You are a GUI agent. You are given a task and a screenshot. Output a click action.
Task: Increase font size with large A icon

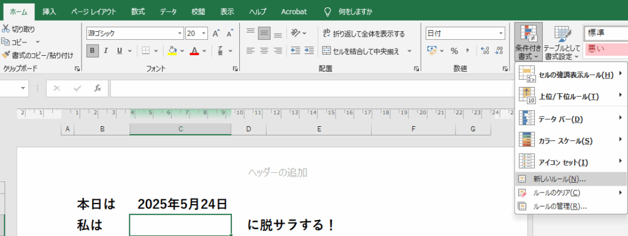pyautogui.click(x=216, y=33)
